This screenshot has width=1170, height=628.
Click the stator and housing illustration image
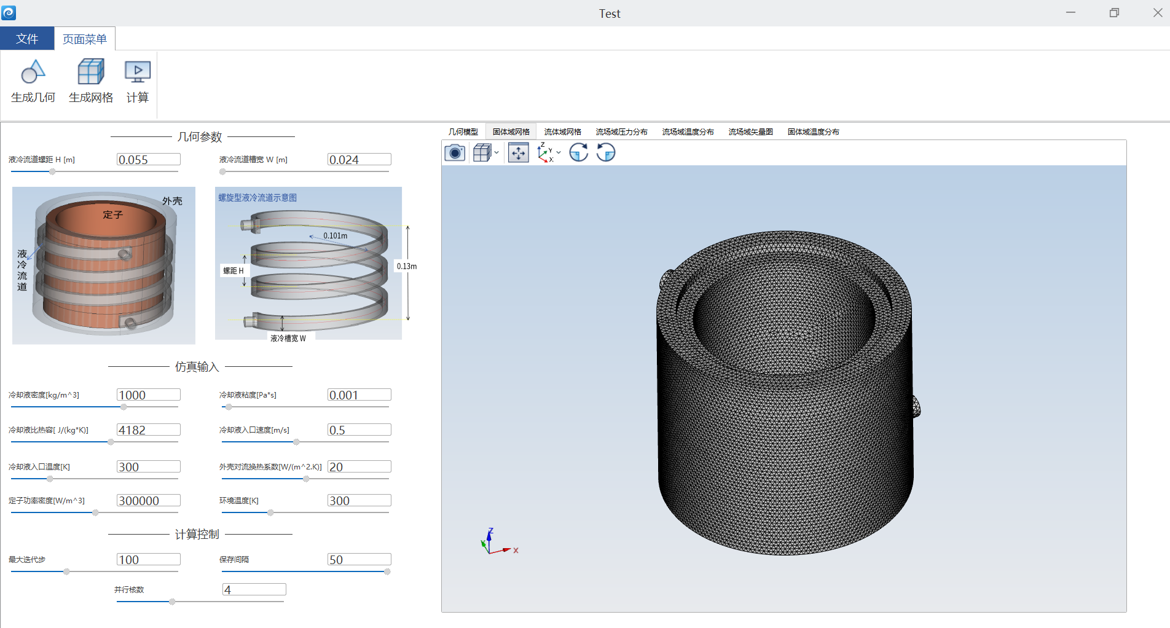[104, 265]
